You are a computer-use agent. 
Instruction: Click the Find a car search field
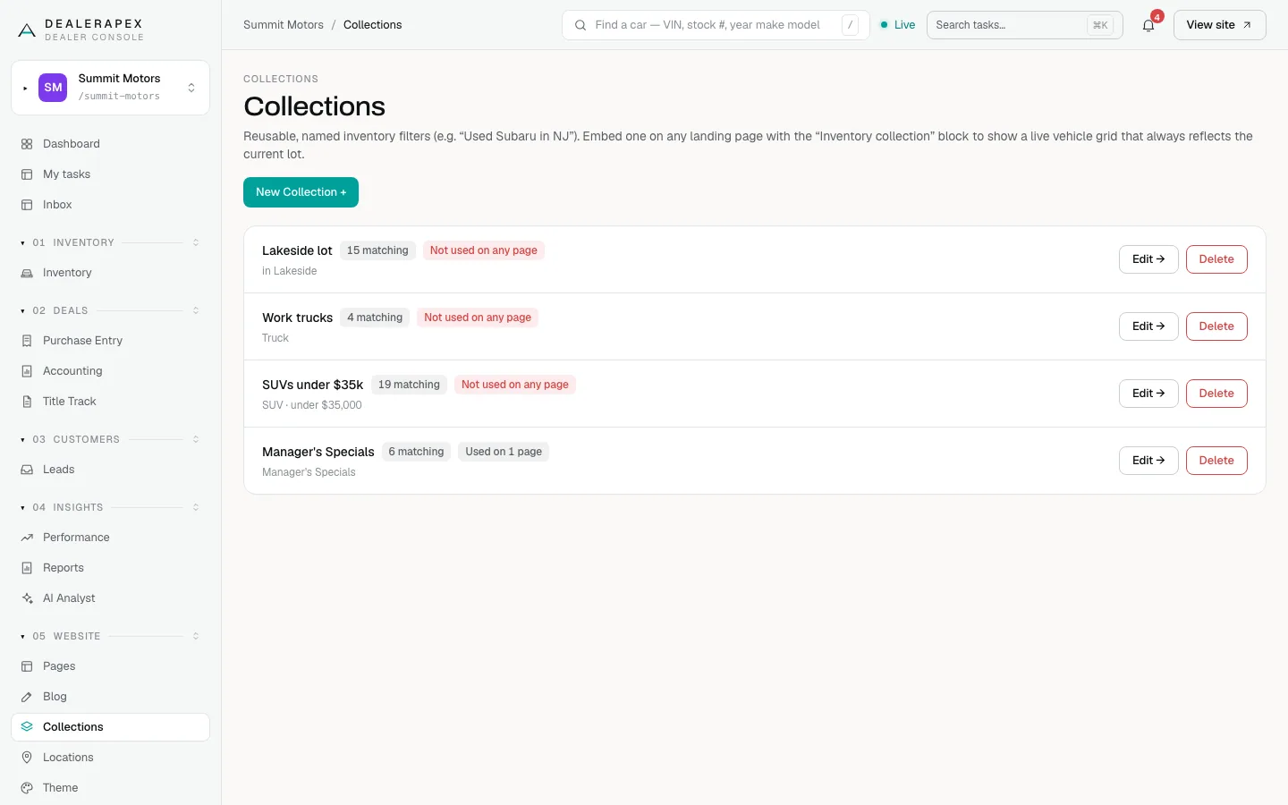point(716,25)
